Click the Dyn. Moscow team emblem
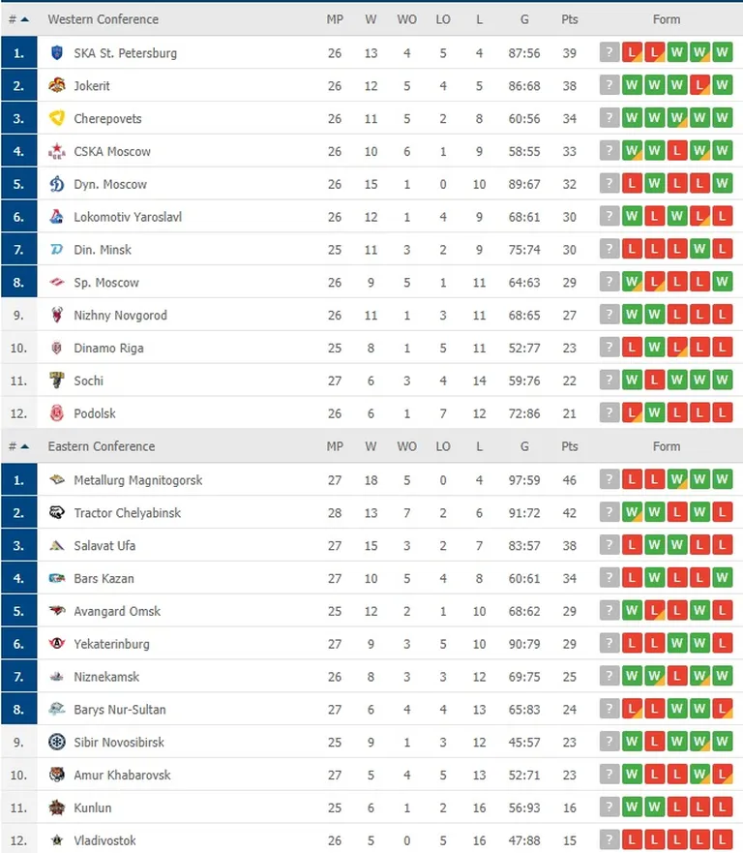 [x=56, y=184]
